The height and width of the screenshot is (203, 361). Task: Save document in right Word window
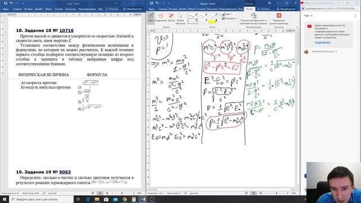151,3
